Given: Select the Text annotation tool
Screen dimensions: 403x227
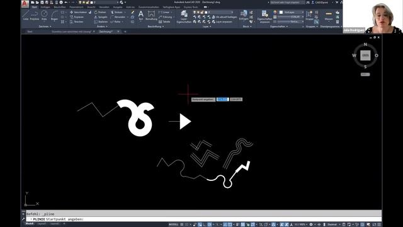Looking at the screenshot, I should tap(141, 15).
